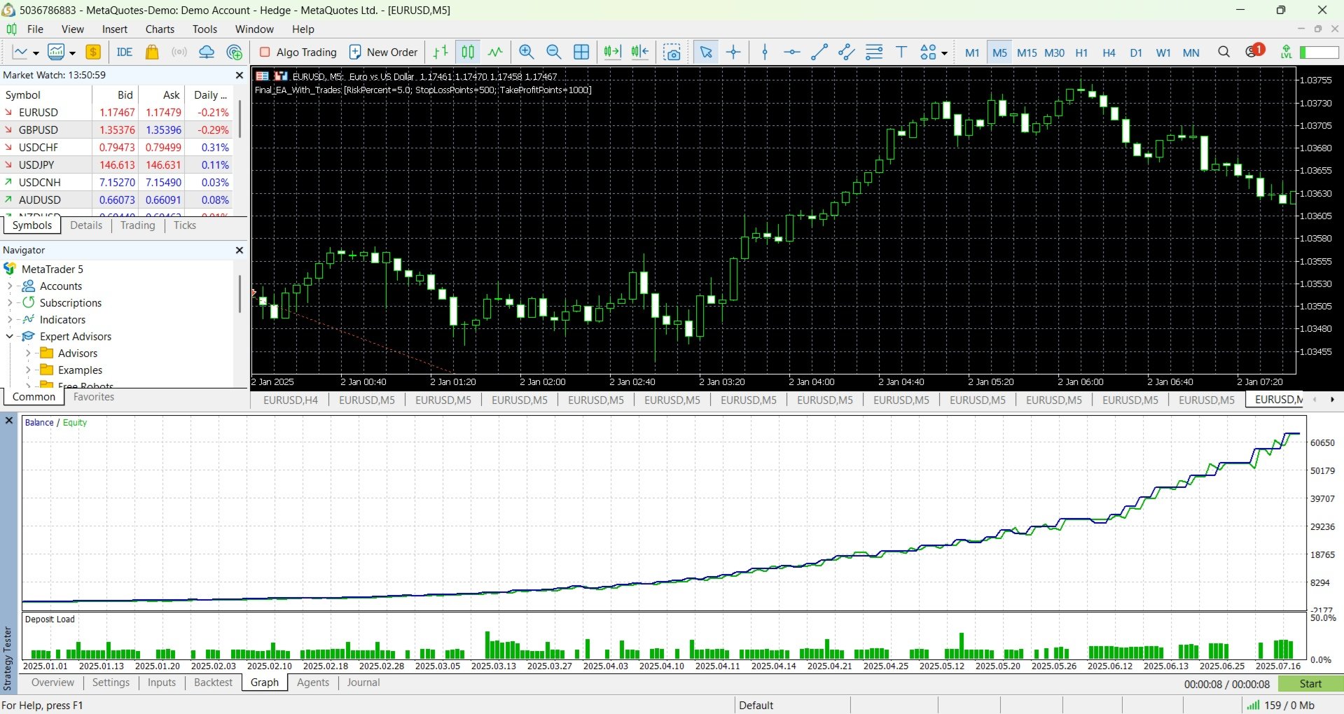Zoom in on the chart

527,52
